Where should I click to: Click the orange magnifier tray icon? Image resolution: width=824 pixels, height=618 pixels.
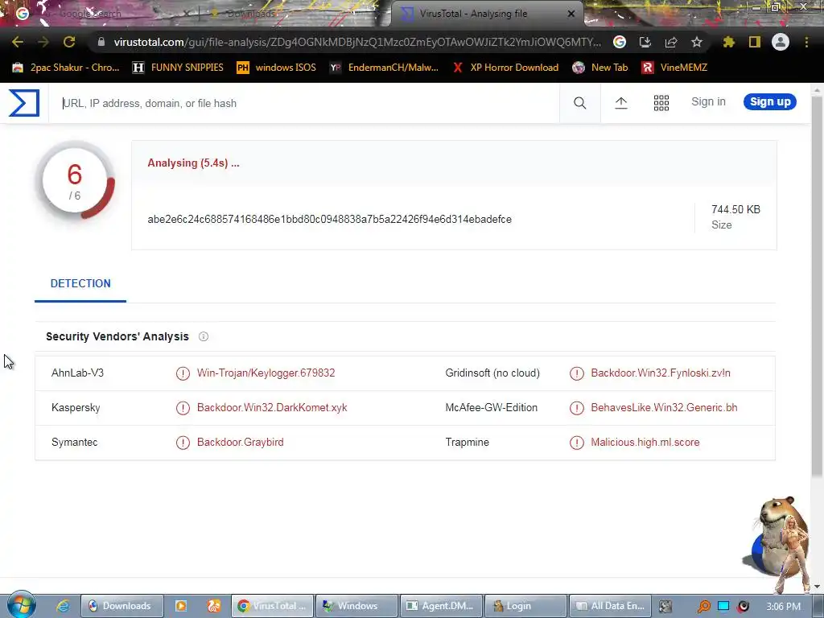pos(703,606)
